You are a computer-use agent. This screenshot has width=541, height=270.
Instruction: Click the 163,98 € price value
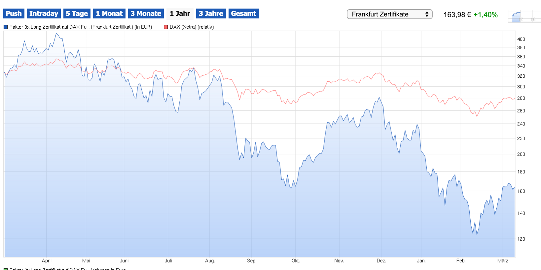457,15
